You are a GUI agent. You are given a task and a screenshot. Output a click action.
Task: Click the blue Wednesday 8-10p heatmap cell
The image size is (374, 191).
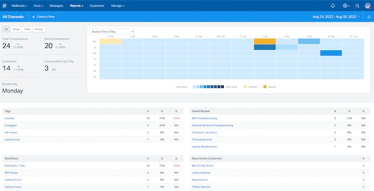point(331,53)
